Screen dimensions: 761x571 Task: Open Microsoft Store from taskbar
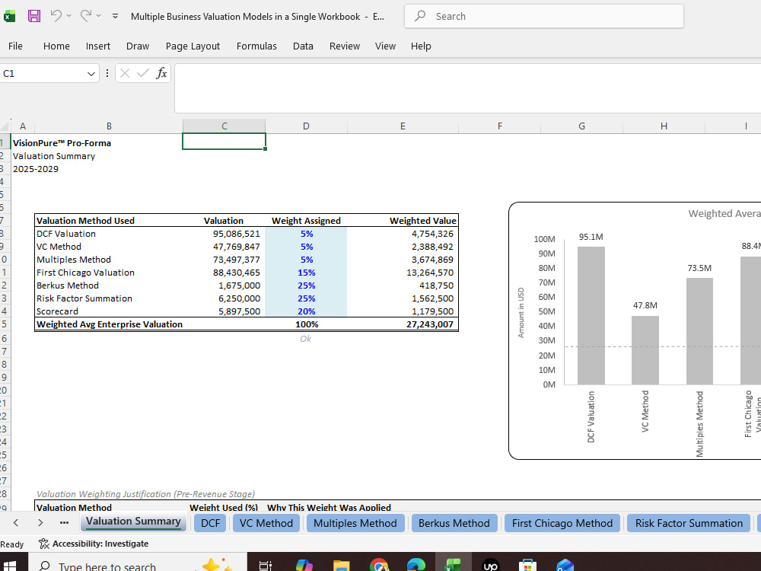(527, 565)
